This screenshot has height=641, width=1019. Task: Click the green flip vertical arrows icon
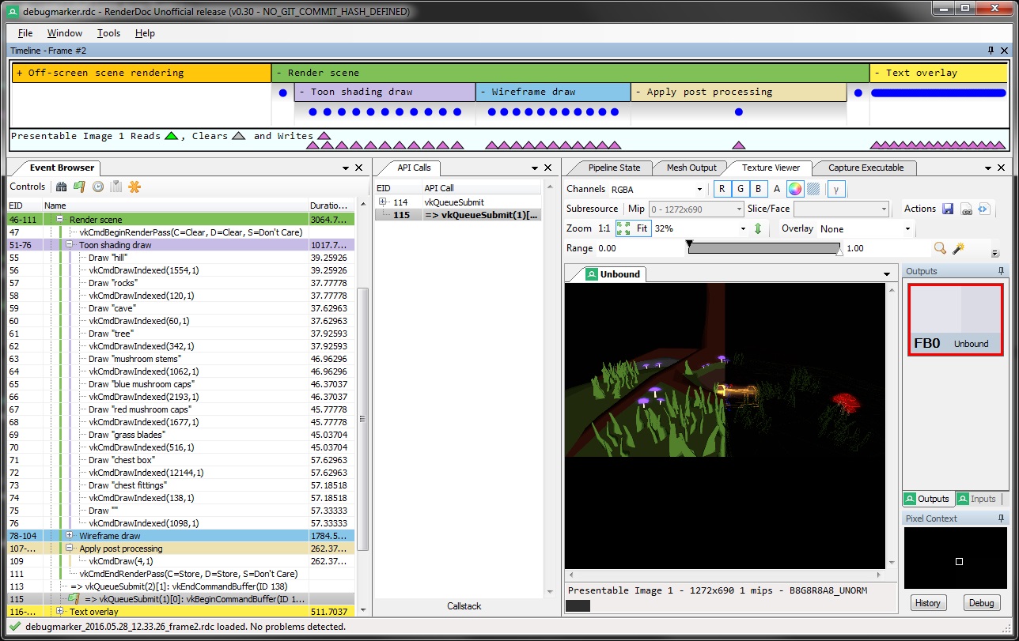pos(757,228)
